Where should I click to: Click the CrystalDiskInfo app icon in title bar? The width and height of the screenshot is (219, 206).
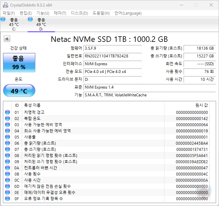5,5
